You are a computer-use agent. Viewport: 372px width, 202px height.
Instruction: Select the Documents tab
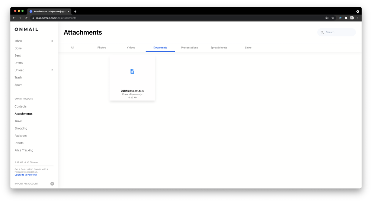pos(160,48)
